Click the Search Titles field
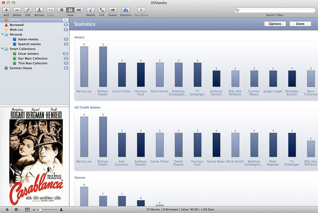 click(x=275, y=10)
